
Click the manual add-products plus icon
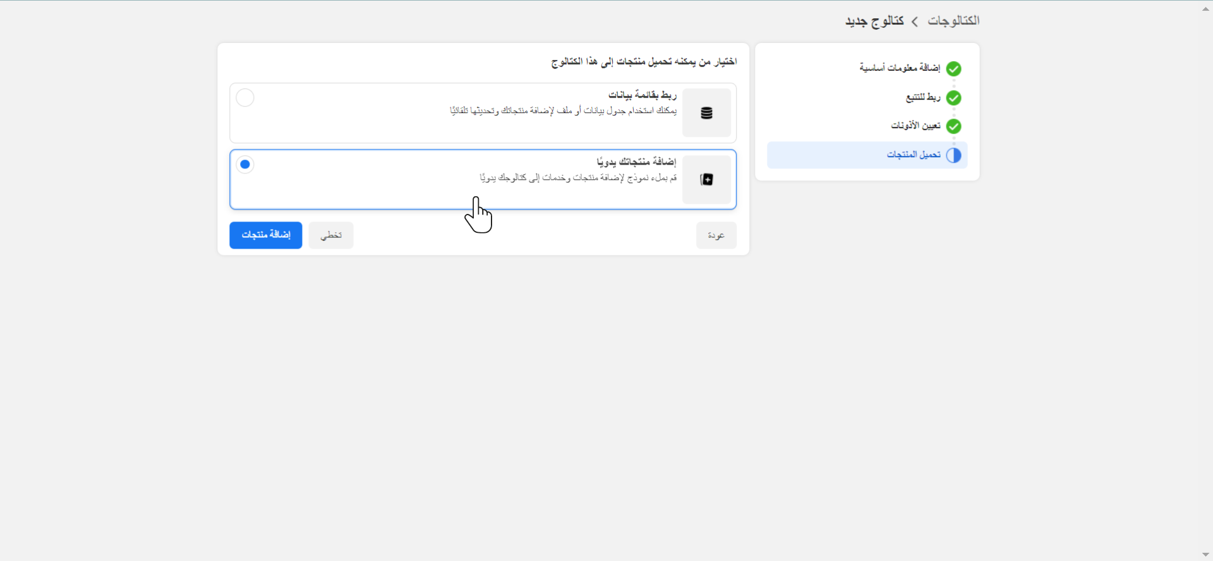point(706,180)
